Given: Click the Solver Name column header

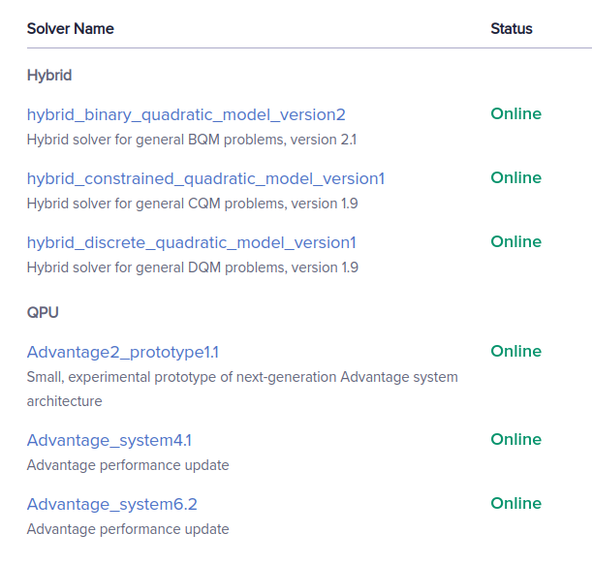Looking at the screenshot, I should 70,29.
